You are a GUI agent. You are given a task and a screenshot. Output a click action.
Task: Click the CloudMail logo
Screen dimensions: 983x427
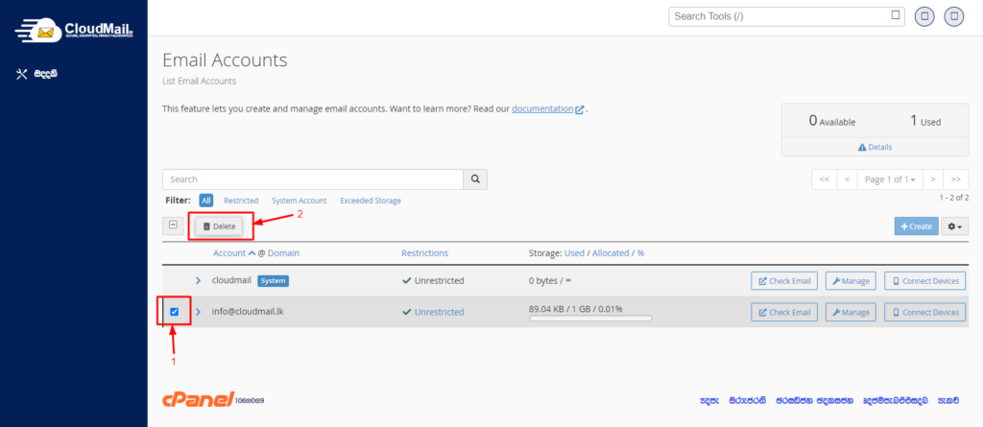74,31
